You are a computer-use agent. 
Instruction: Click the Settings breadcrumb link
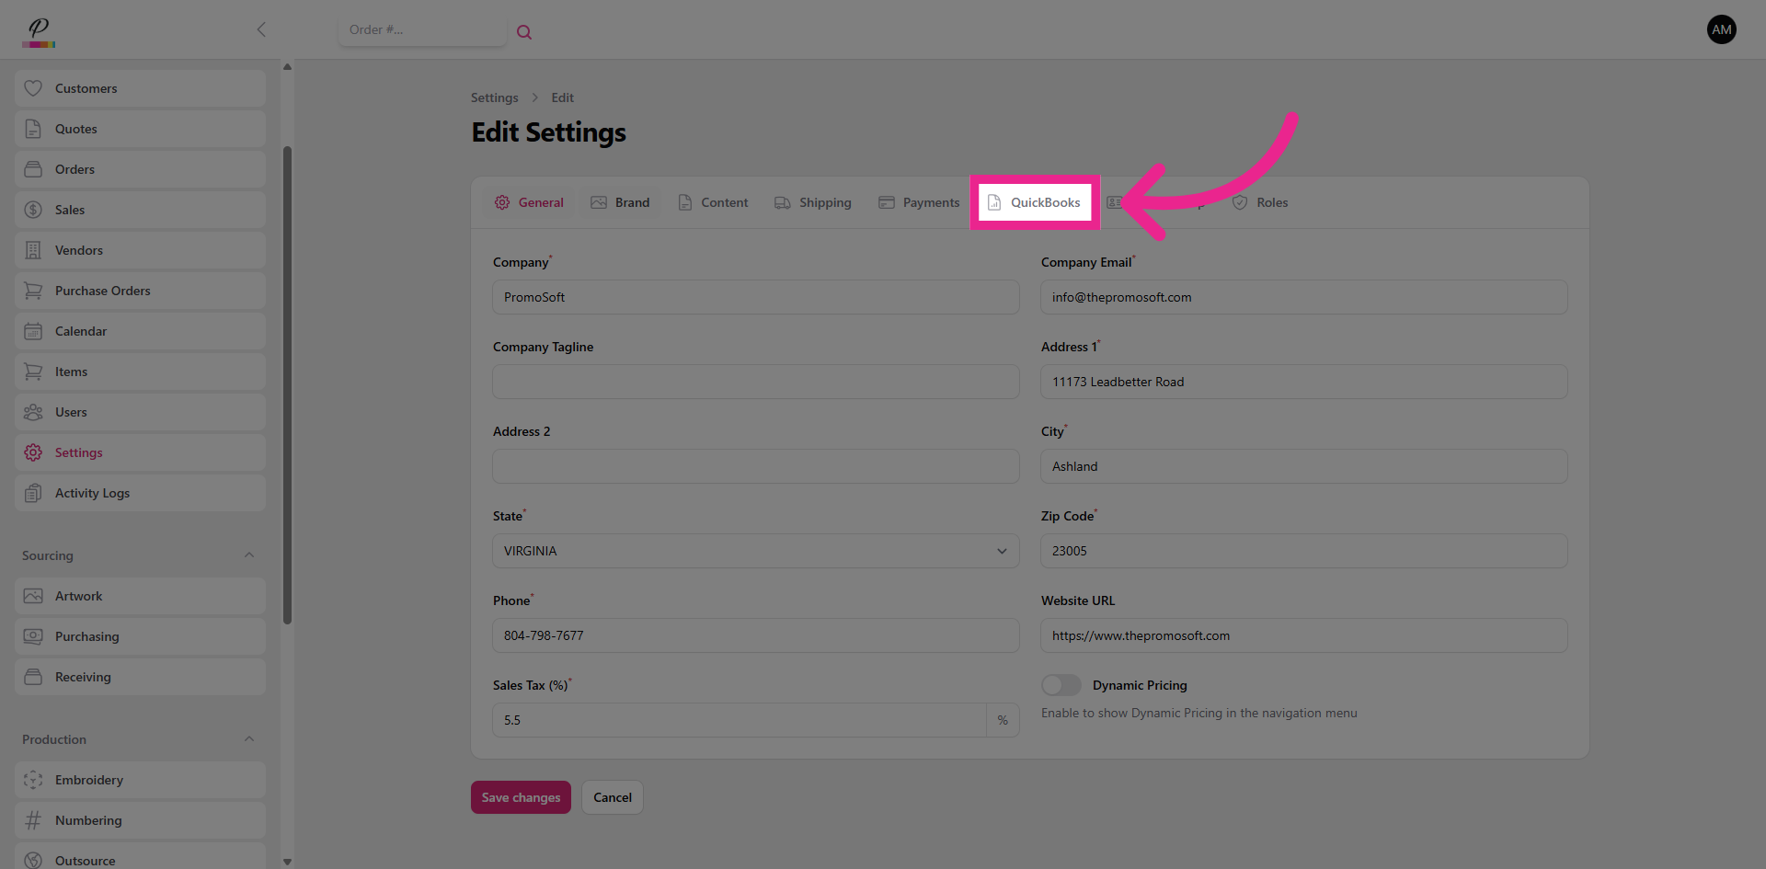pos(494,97)
